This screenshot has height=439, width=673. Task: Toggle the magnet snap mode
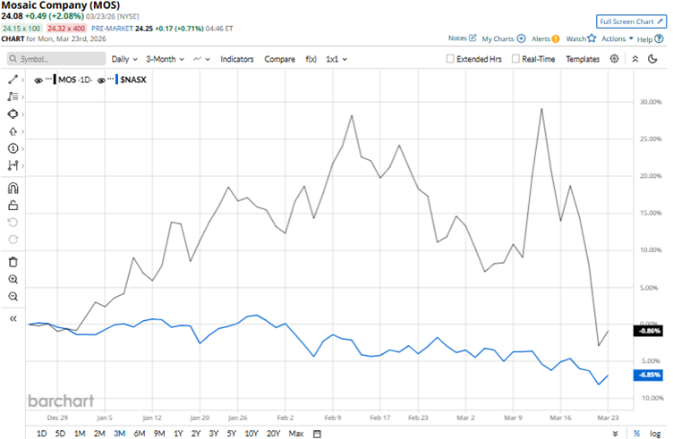pos(13,188)
